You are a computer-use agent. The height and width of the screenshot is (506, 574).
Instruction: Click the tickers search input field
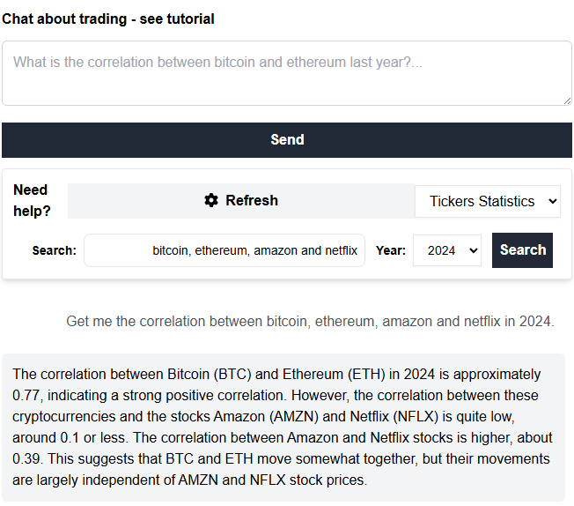(224, 250)
